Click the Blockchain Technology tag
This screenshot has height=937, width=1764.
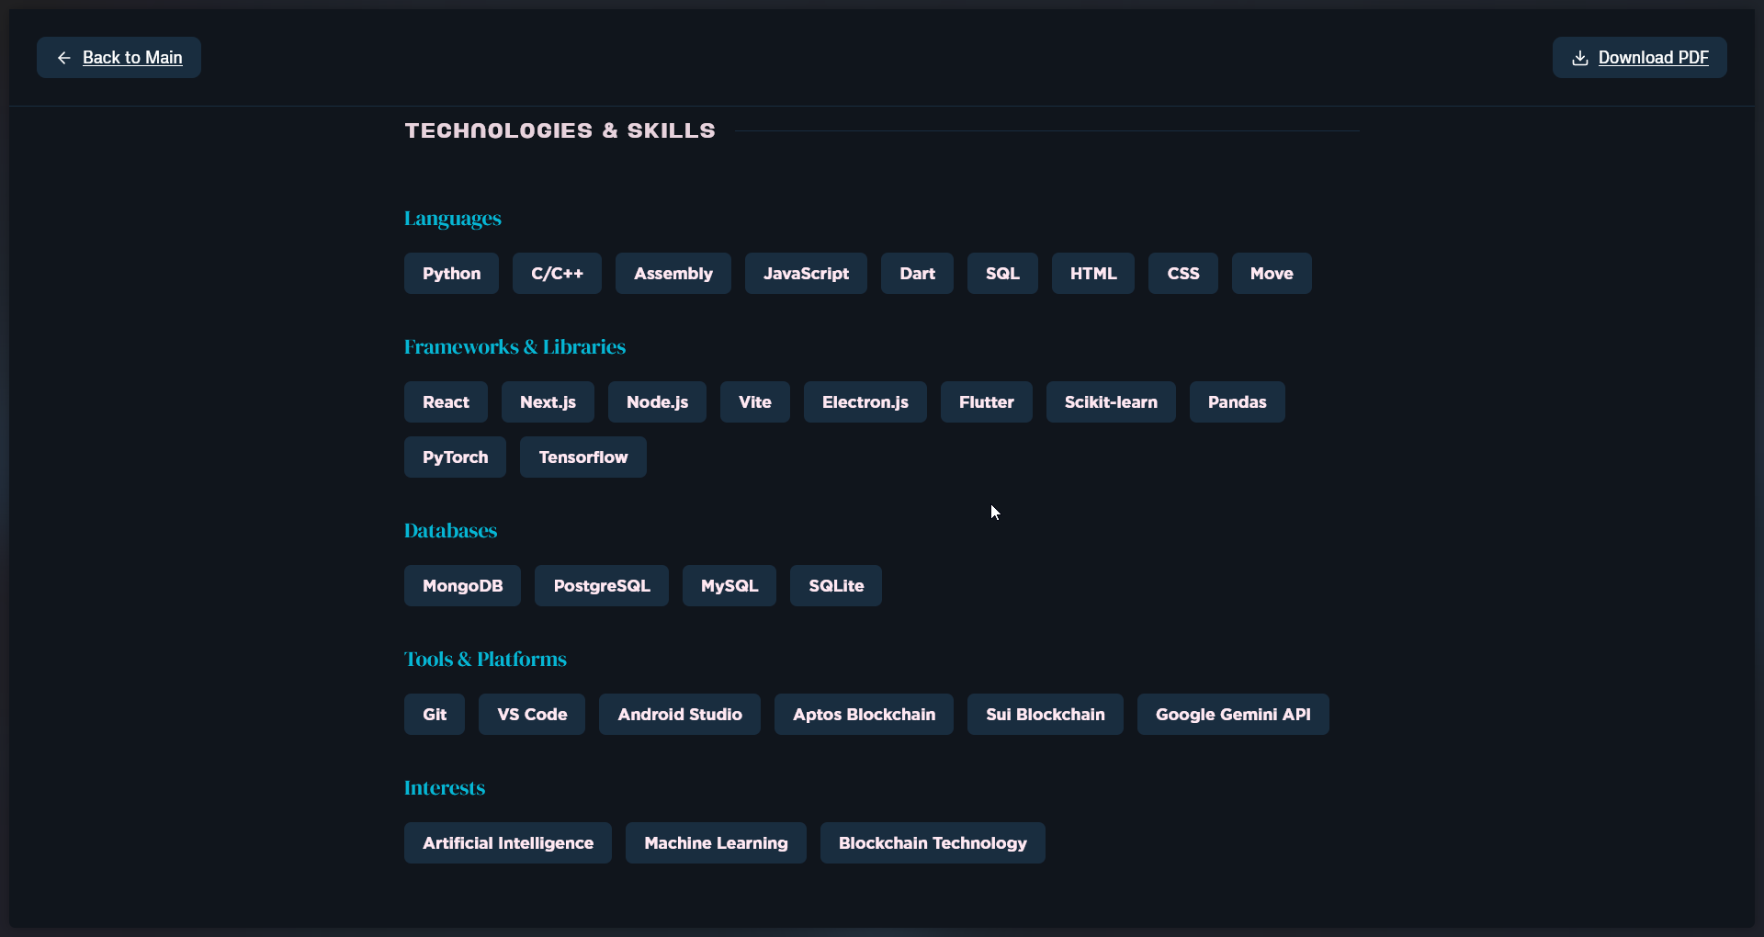933,843
